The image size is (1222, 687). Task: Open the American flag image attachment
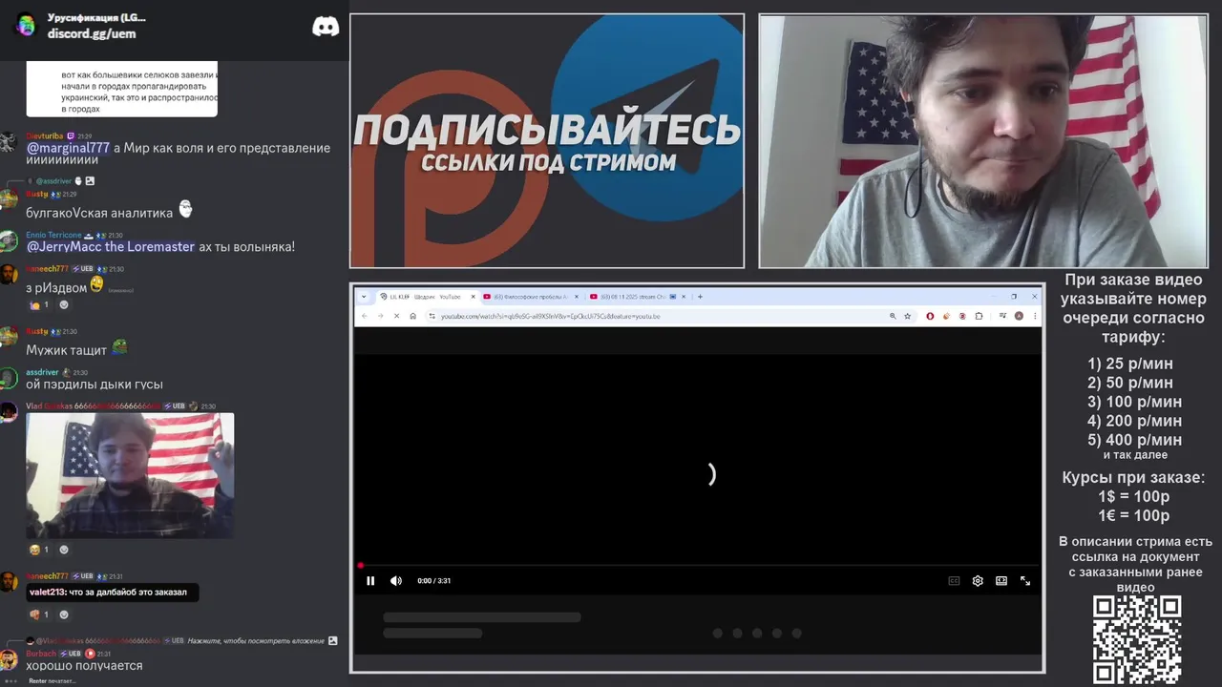pyautogui.click(x=130, y=475)
